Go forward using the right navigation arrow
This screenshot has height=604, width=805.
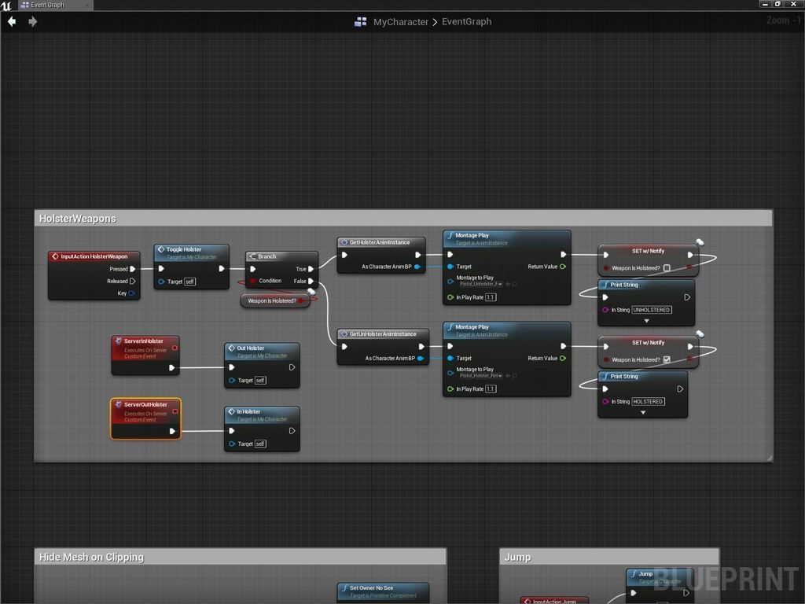pyautogui.click(x=32, y=21)
